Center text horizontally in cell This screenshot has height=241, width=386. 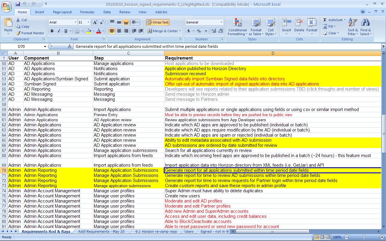click(x=119, y=31)
